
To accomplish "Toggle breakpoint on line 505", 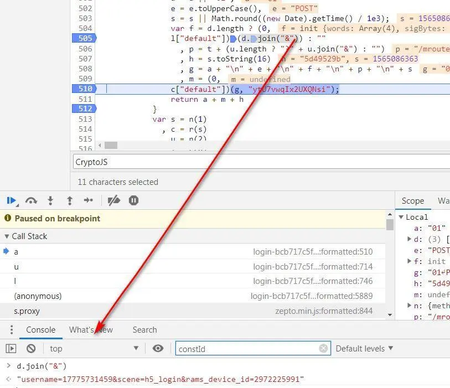I will [84, 38].
